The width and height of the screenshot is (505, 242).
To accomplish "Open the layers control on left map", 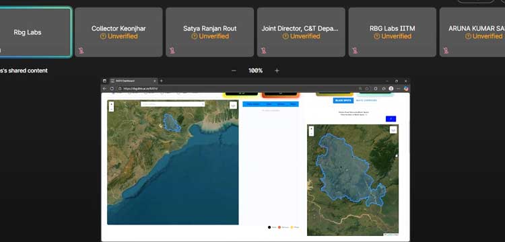I will pos(233,106).
